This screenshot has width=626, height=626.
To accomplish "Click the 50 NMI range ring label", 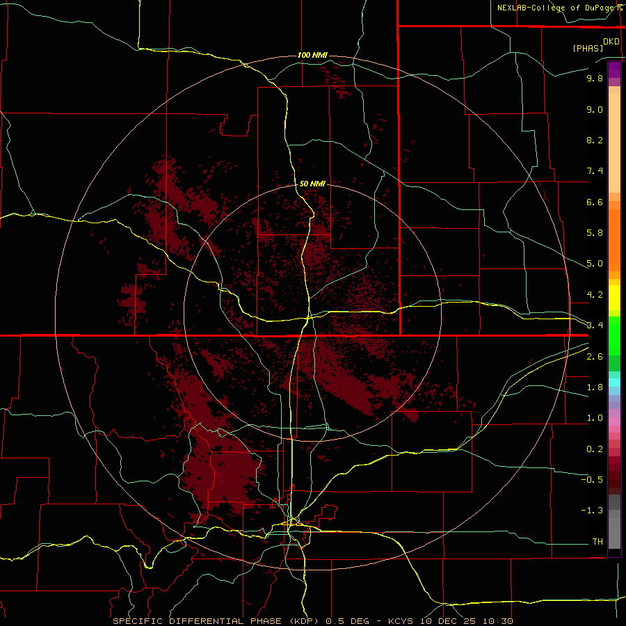I will coord(312,184).
